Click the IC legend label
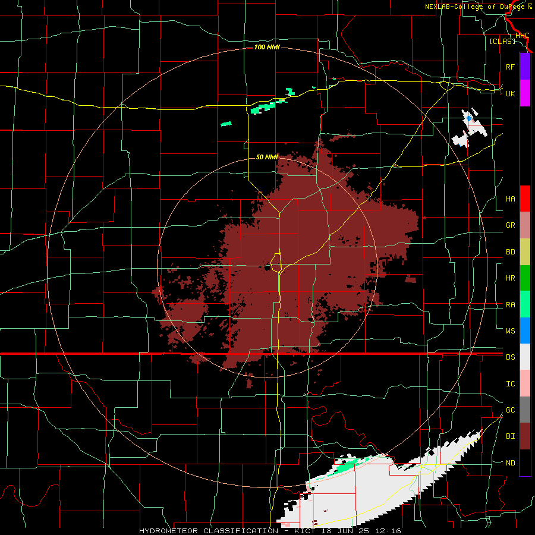This screenshot has height=535, width=535. (x=510, y=384)
